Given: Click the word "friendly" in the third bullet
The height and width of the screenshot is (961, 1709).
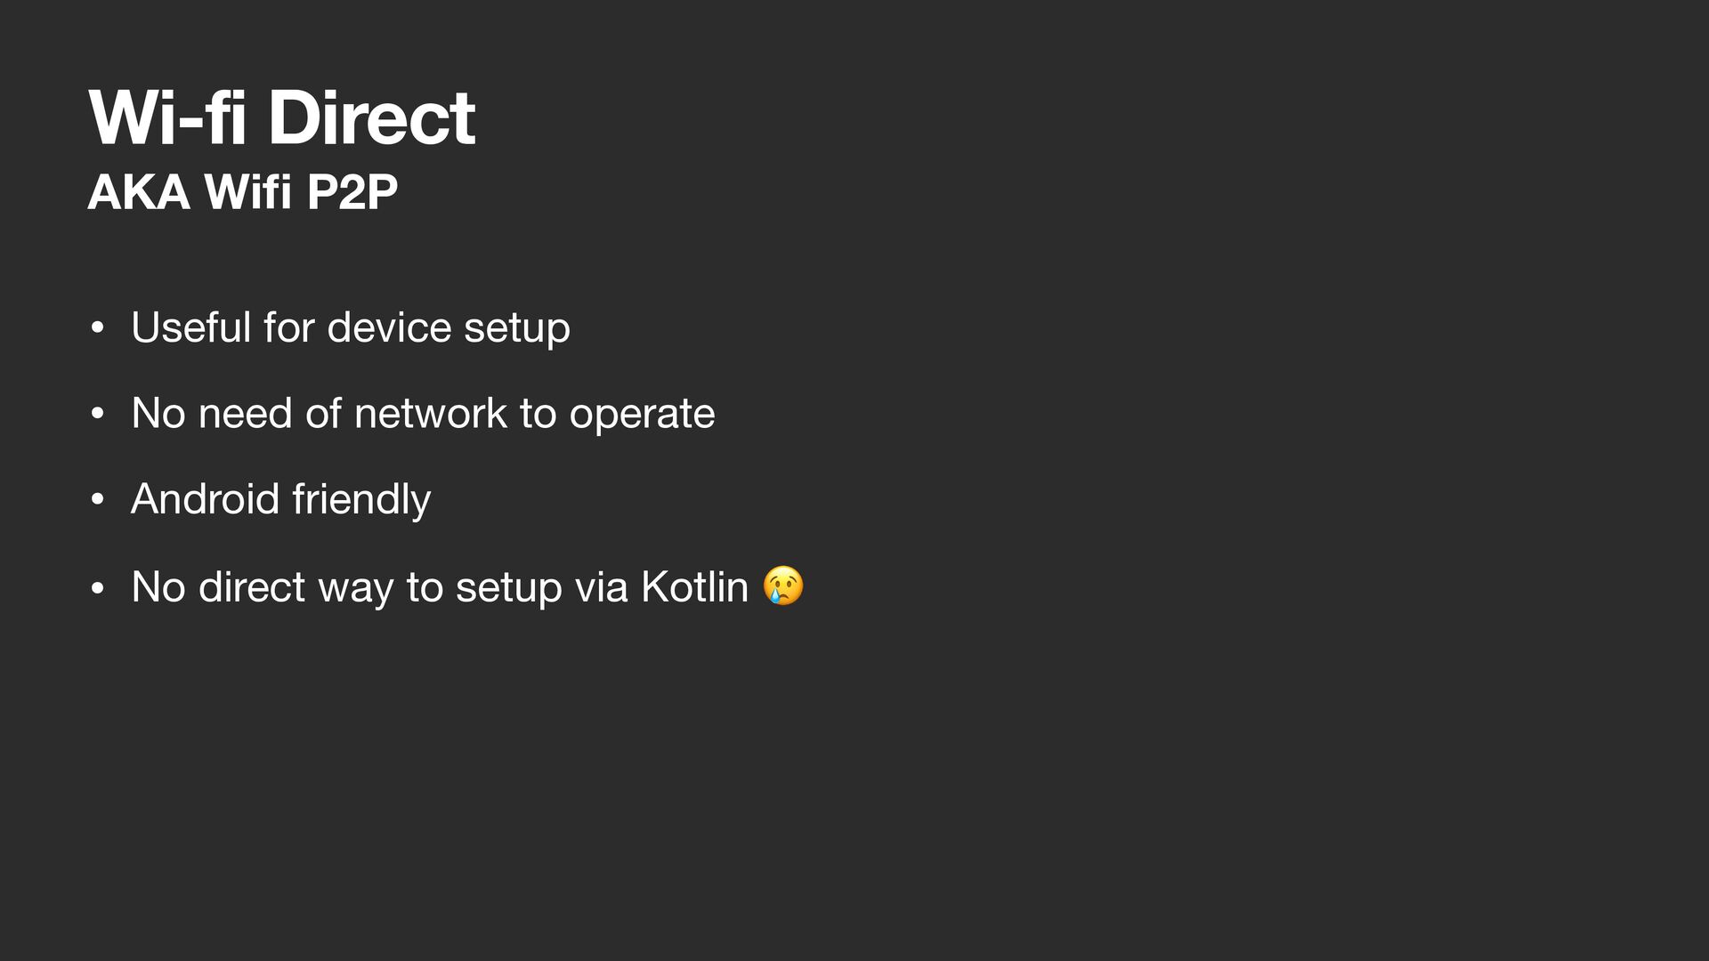Looking at the screenshot, I should click(361, 499).
